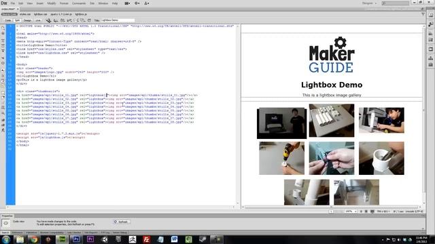
Task: Click 'This is a lightbox image gallery' text
Action: (332, 95)
